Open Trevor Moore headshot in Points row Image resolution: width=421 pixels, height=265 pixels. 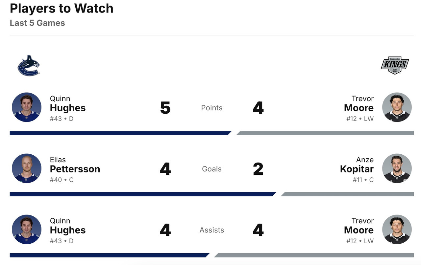point(397,107)
